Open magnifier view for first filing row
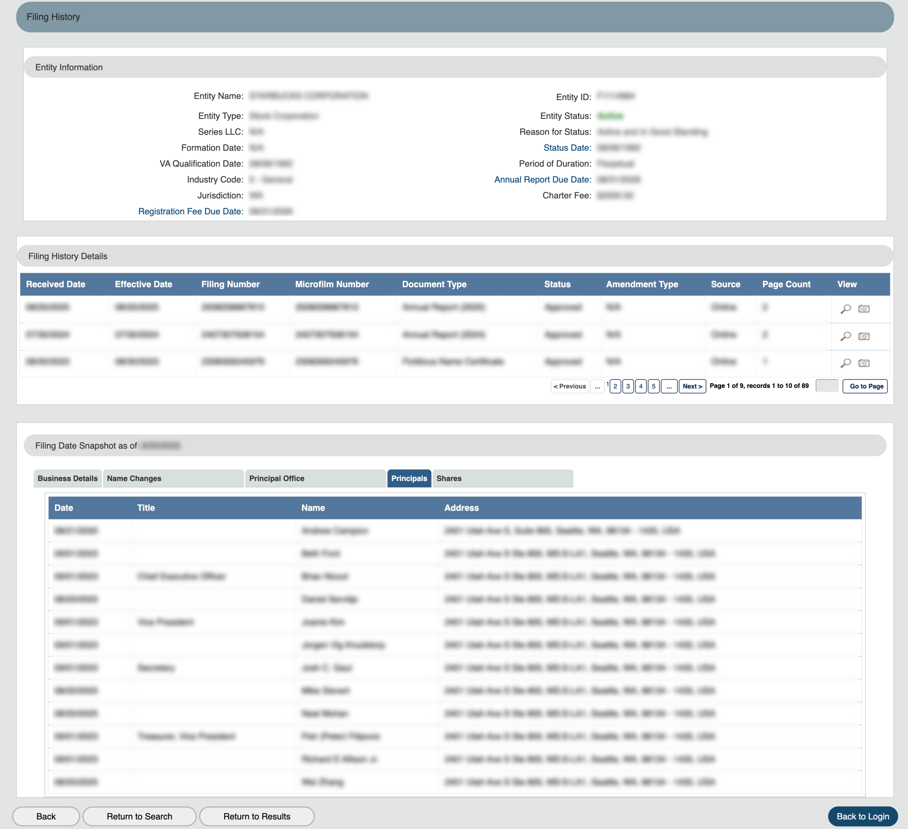The width and height of the screenshot is (908, 829). (x=845, y=309)
